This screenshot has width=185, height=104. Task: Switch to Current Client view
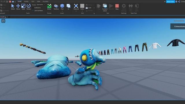click(x=105, y=8)
